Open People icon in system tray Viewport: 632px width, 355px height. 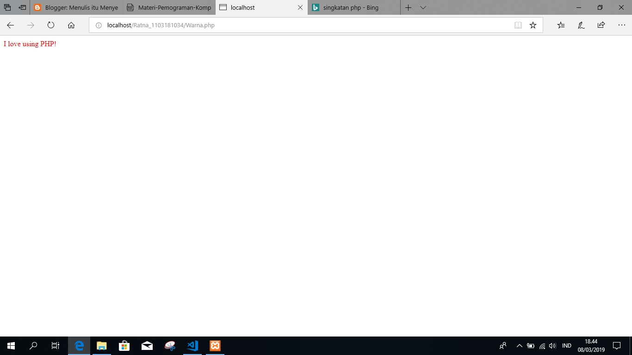click(x=503, y=346)
